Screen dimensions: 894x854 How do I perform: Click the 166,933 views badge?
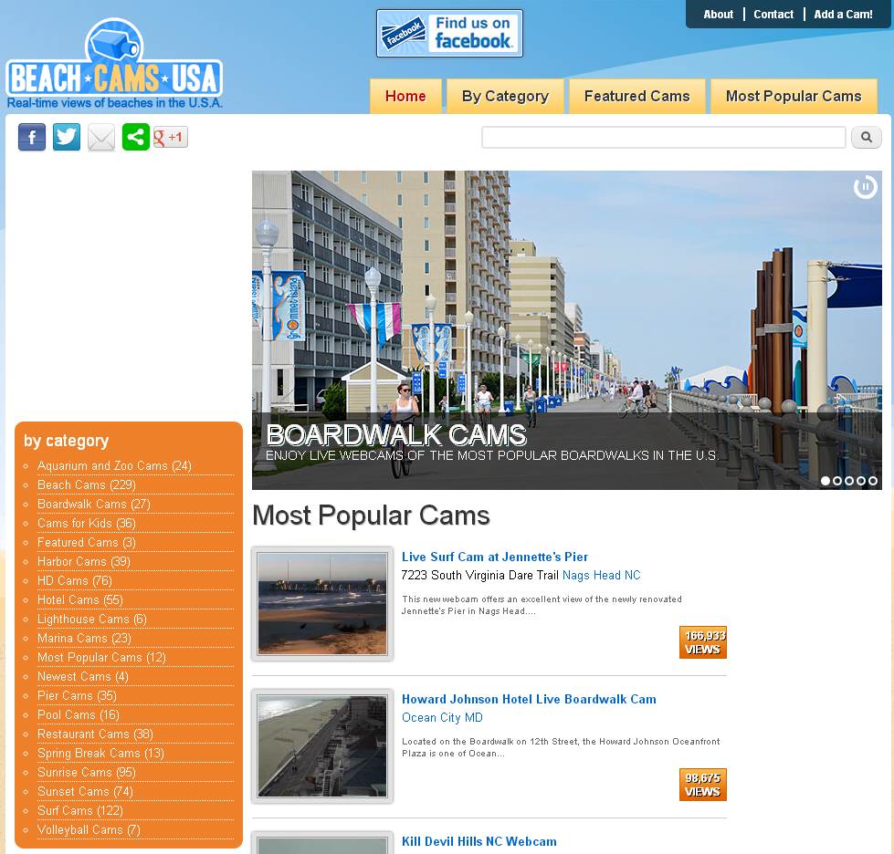[703, 642]
